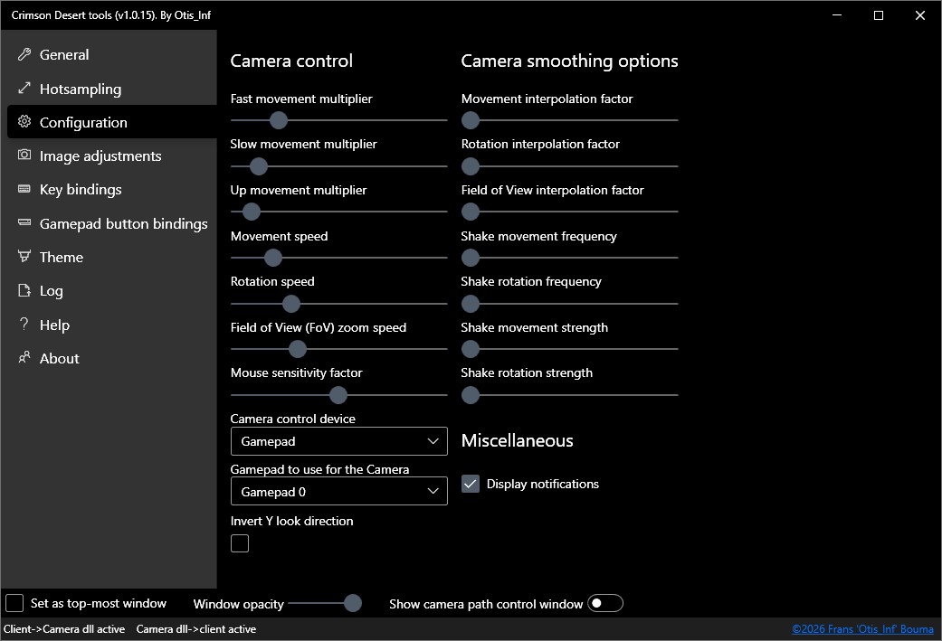Screen dimensions: 942x641
Task: Open the Gamepad button bindings page
Action: tap(111, 223)
